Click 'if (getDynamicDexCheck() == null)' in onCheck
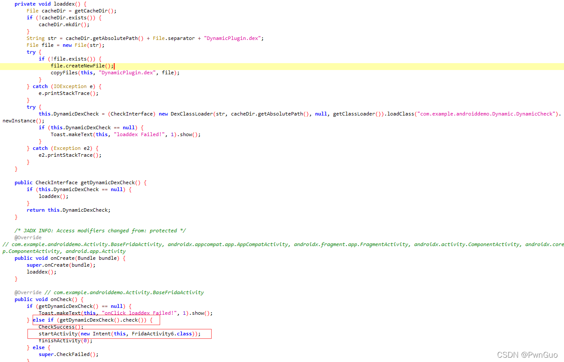Viewport: 564px width, 362px height. [79, 306]
